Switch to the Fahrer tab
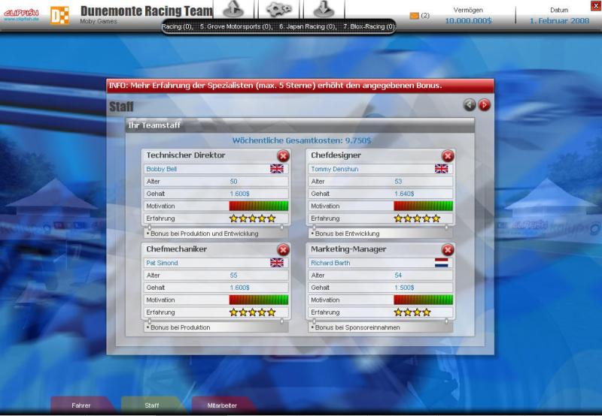 pos(81,405)
